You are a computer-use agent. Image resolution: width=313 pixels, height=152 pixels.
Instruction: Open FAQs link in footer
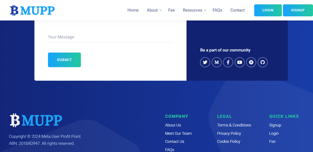point(169,150)
